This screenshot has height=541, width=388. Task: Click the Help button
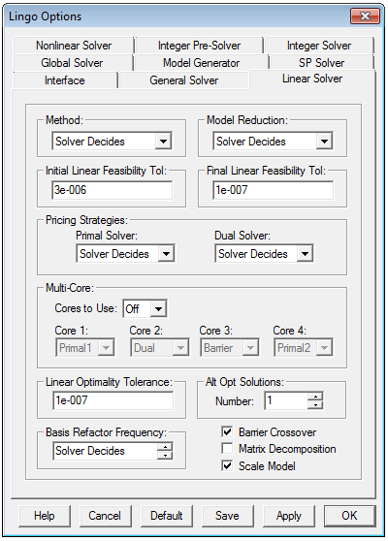tap(45, 516)
